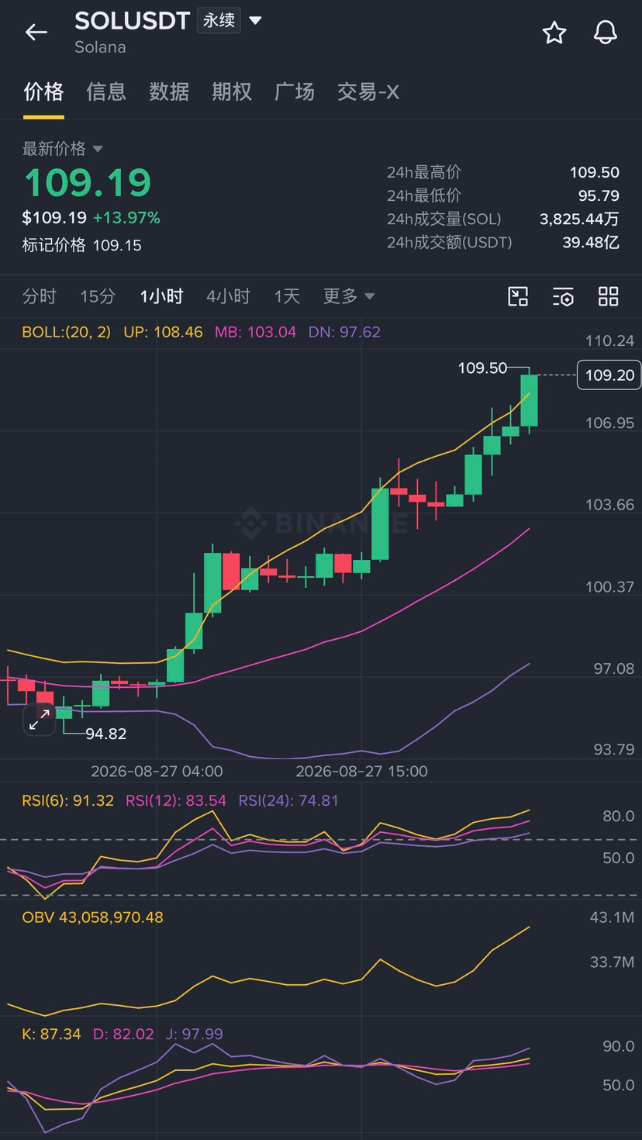Tap the +13.97% change value

pos(126,218)
